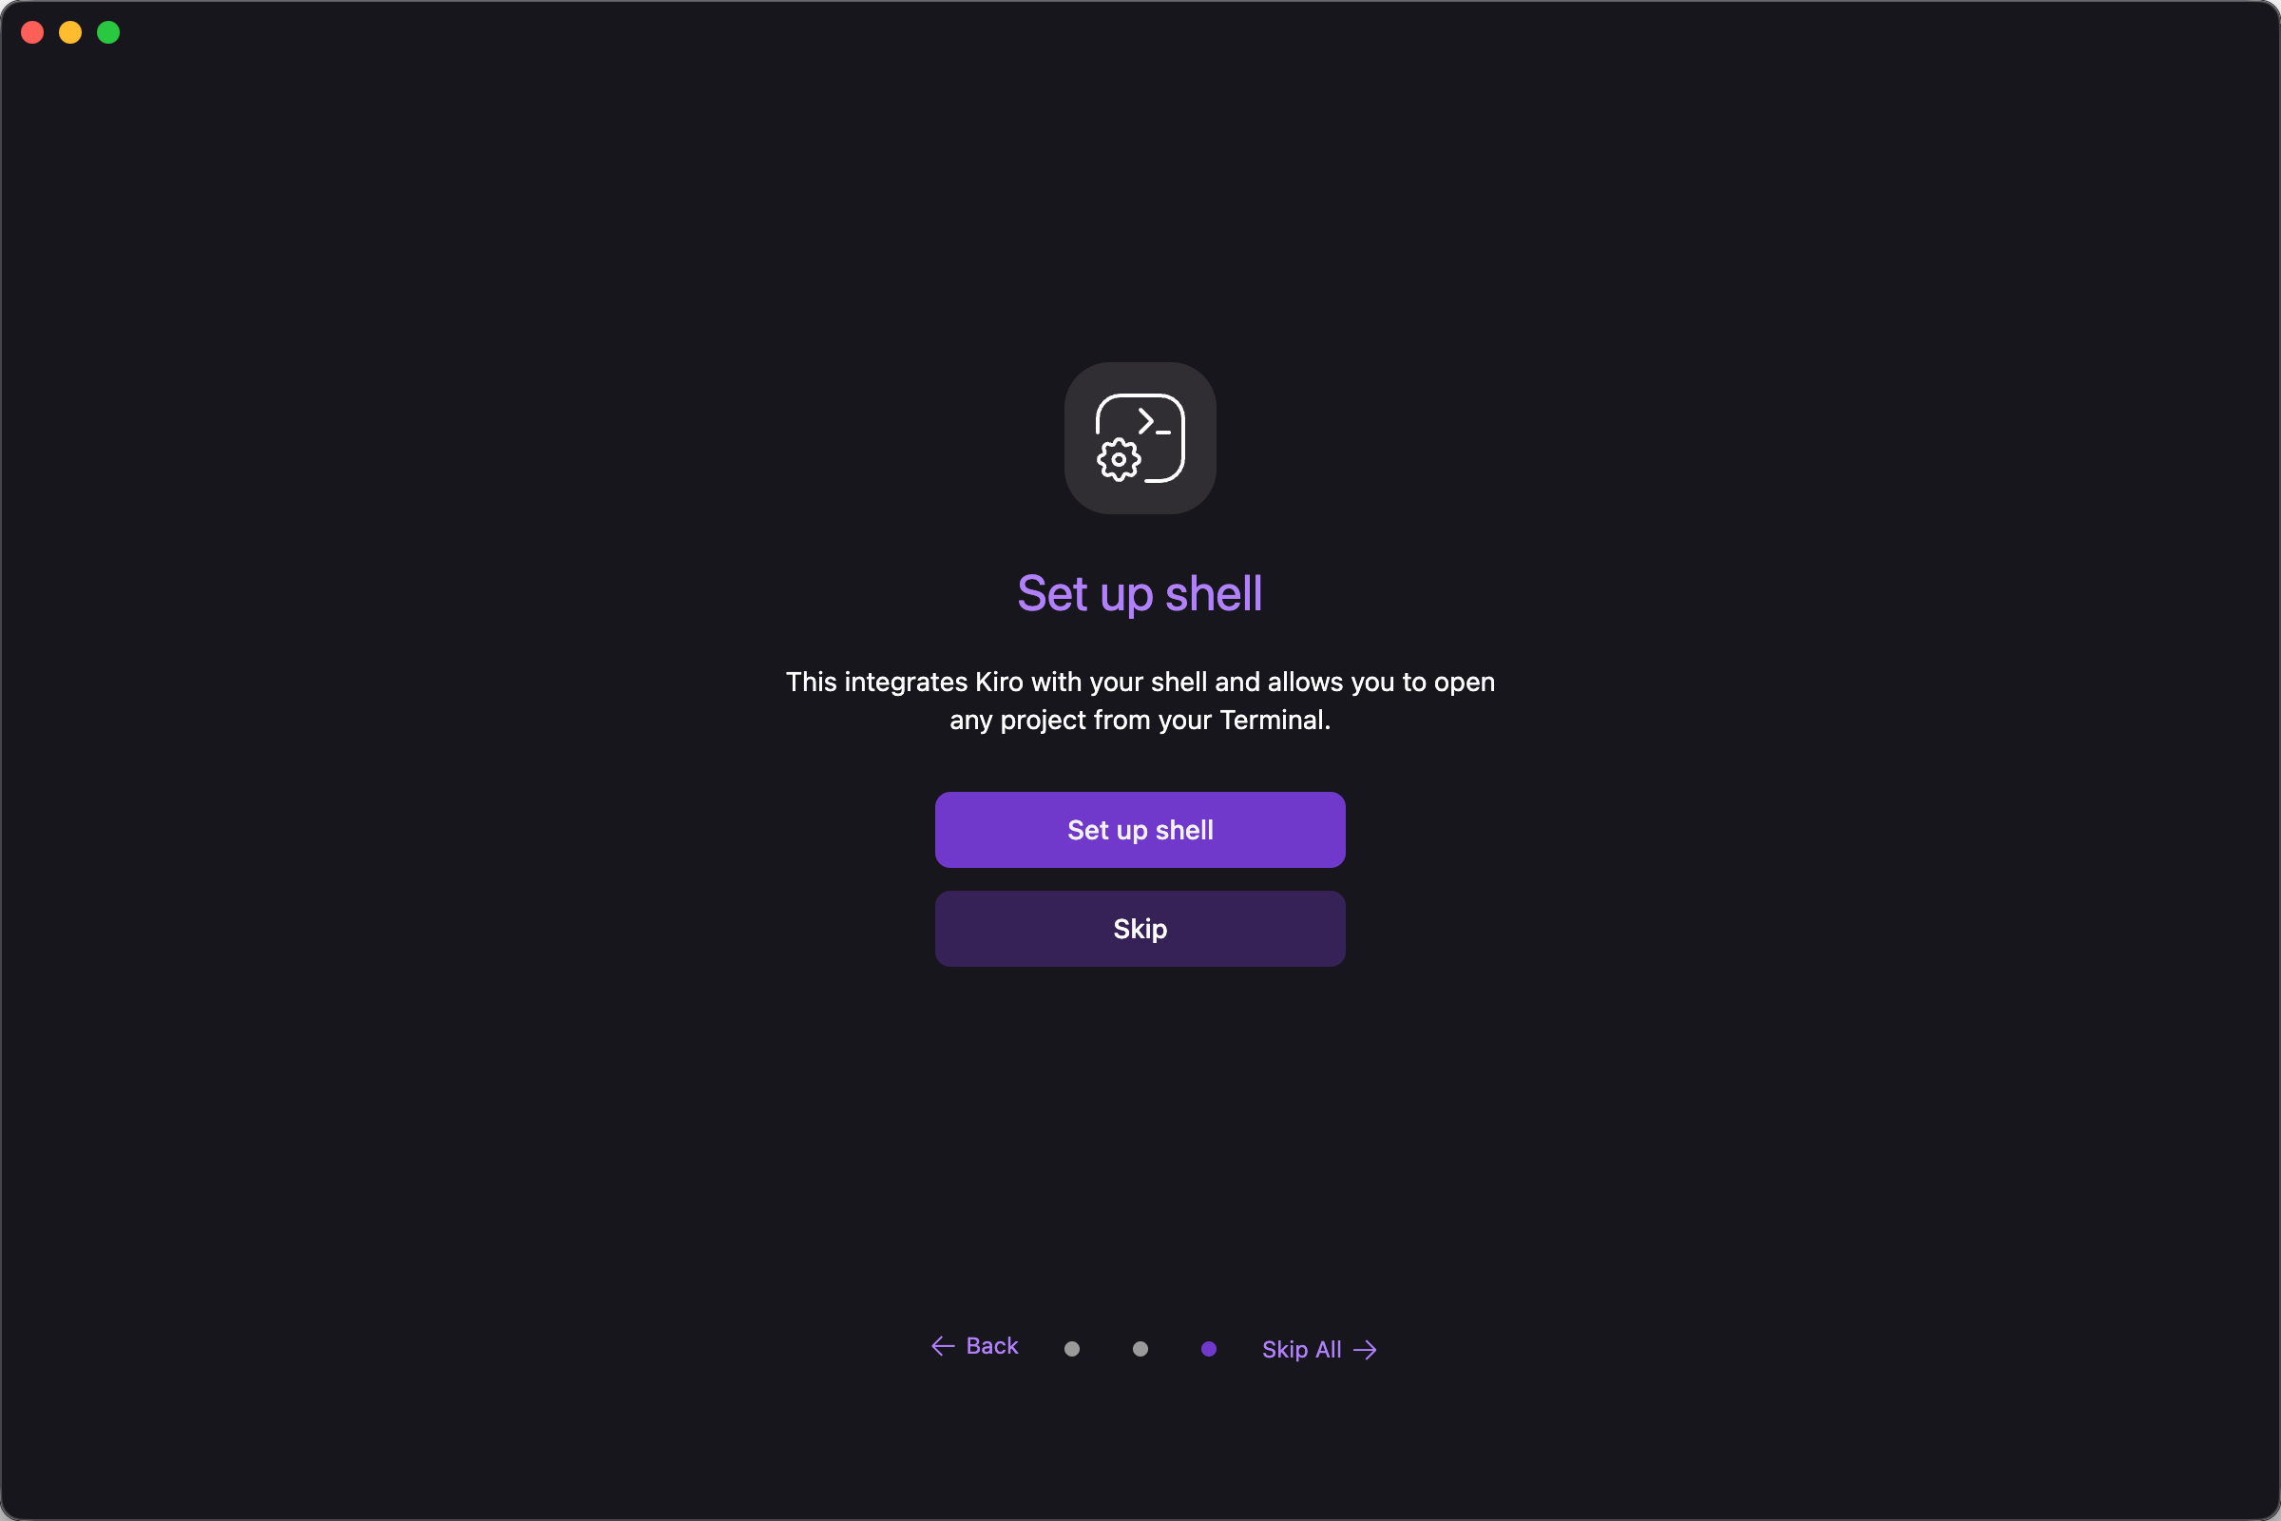
Task: Select the active purple step dot
Action: point(1208,1349)
